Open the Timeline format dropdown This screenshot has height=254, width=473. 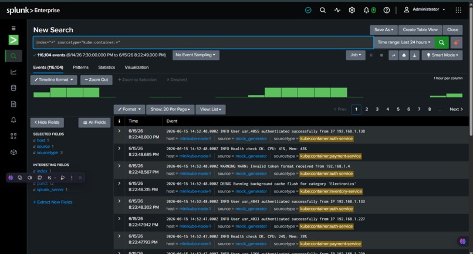coord(53,80)
